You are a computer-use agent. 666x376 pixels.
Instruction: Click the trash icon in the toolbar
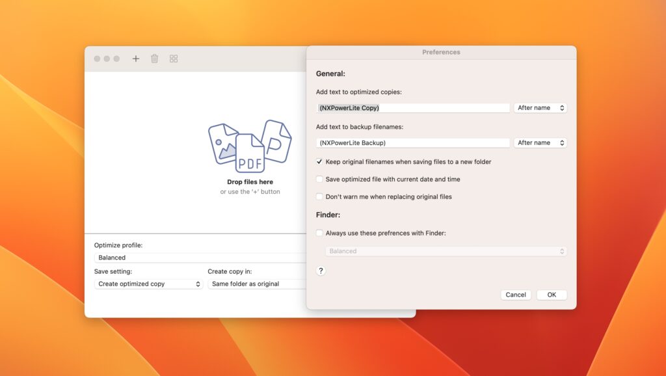154,59
